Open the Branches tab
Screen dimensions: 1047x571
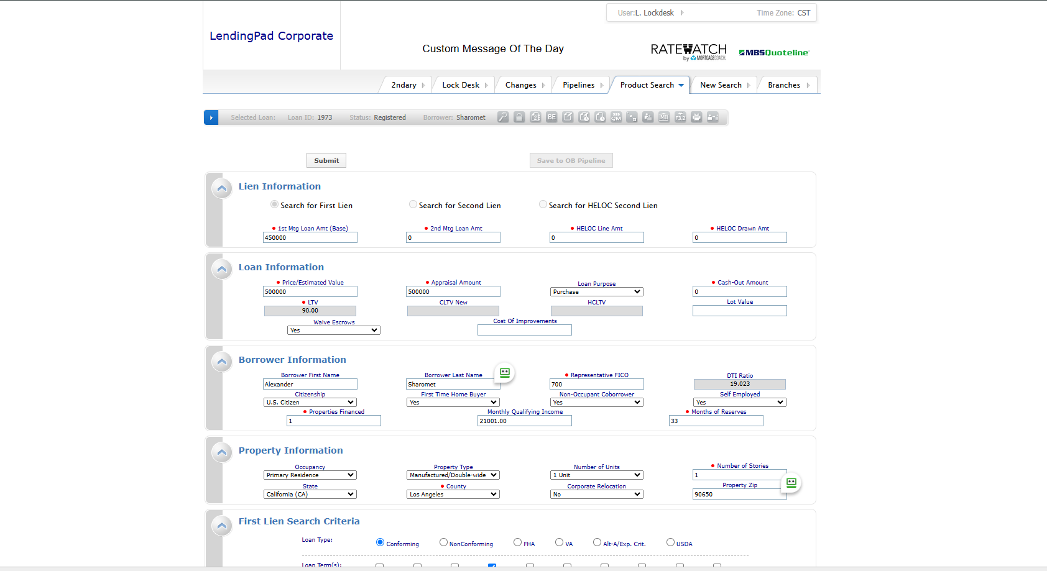[787, 85]
